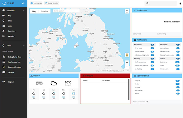Open the Map page in sidebar
The width and height of the screenshot is (183, 118).
click(10, 16)
